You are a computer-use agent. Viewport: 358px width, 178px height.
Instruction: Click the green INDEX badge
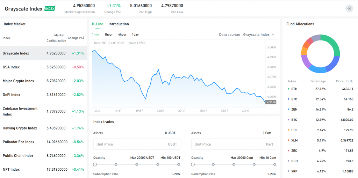(x=50, y=9)
